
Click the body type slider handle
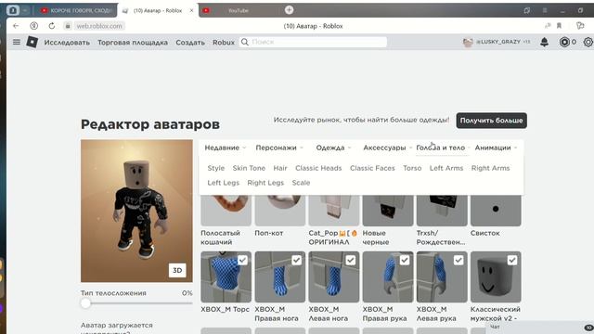[x=85, y=303]
